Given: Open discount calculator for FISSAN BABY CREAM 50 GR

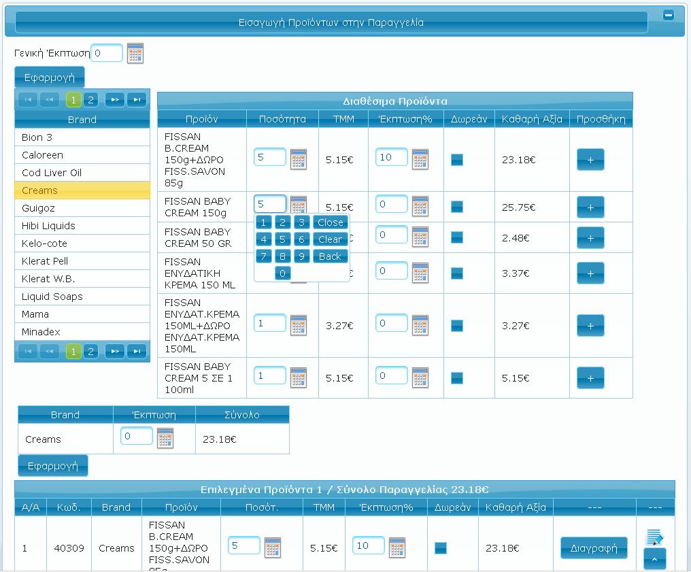Looking at the screenshot, I should pyautogui.click(x=420, y=237).
